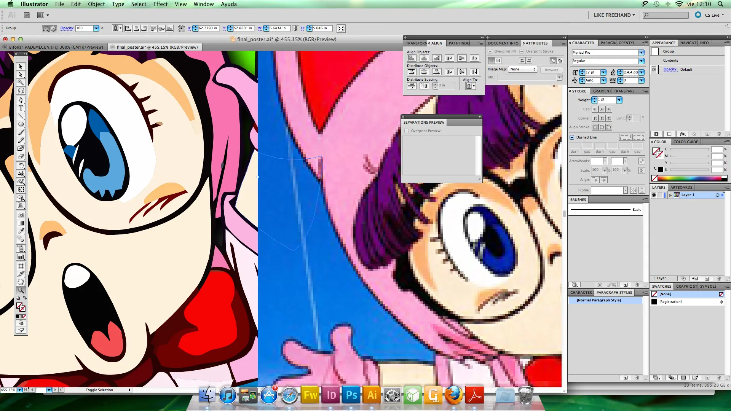
Task: Select the Paintbrush tool
Action: click(x=21, y=132)
